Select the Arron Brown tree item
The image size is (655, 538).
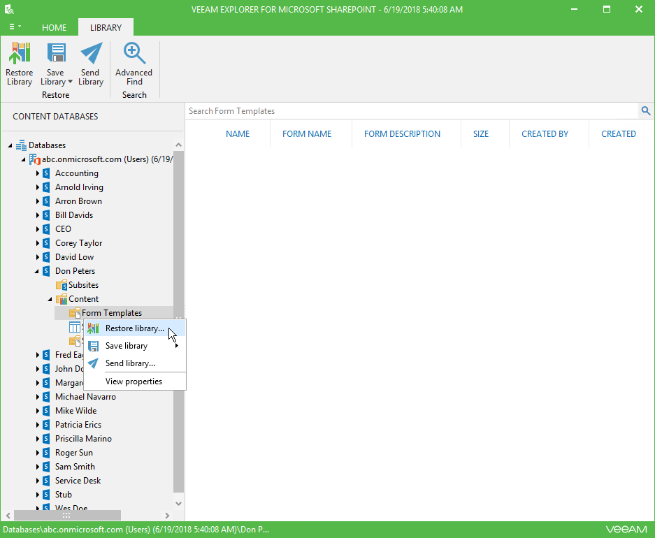coord(78,201)
